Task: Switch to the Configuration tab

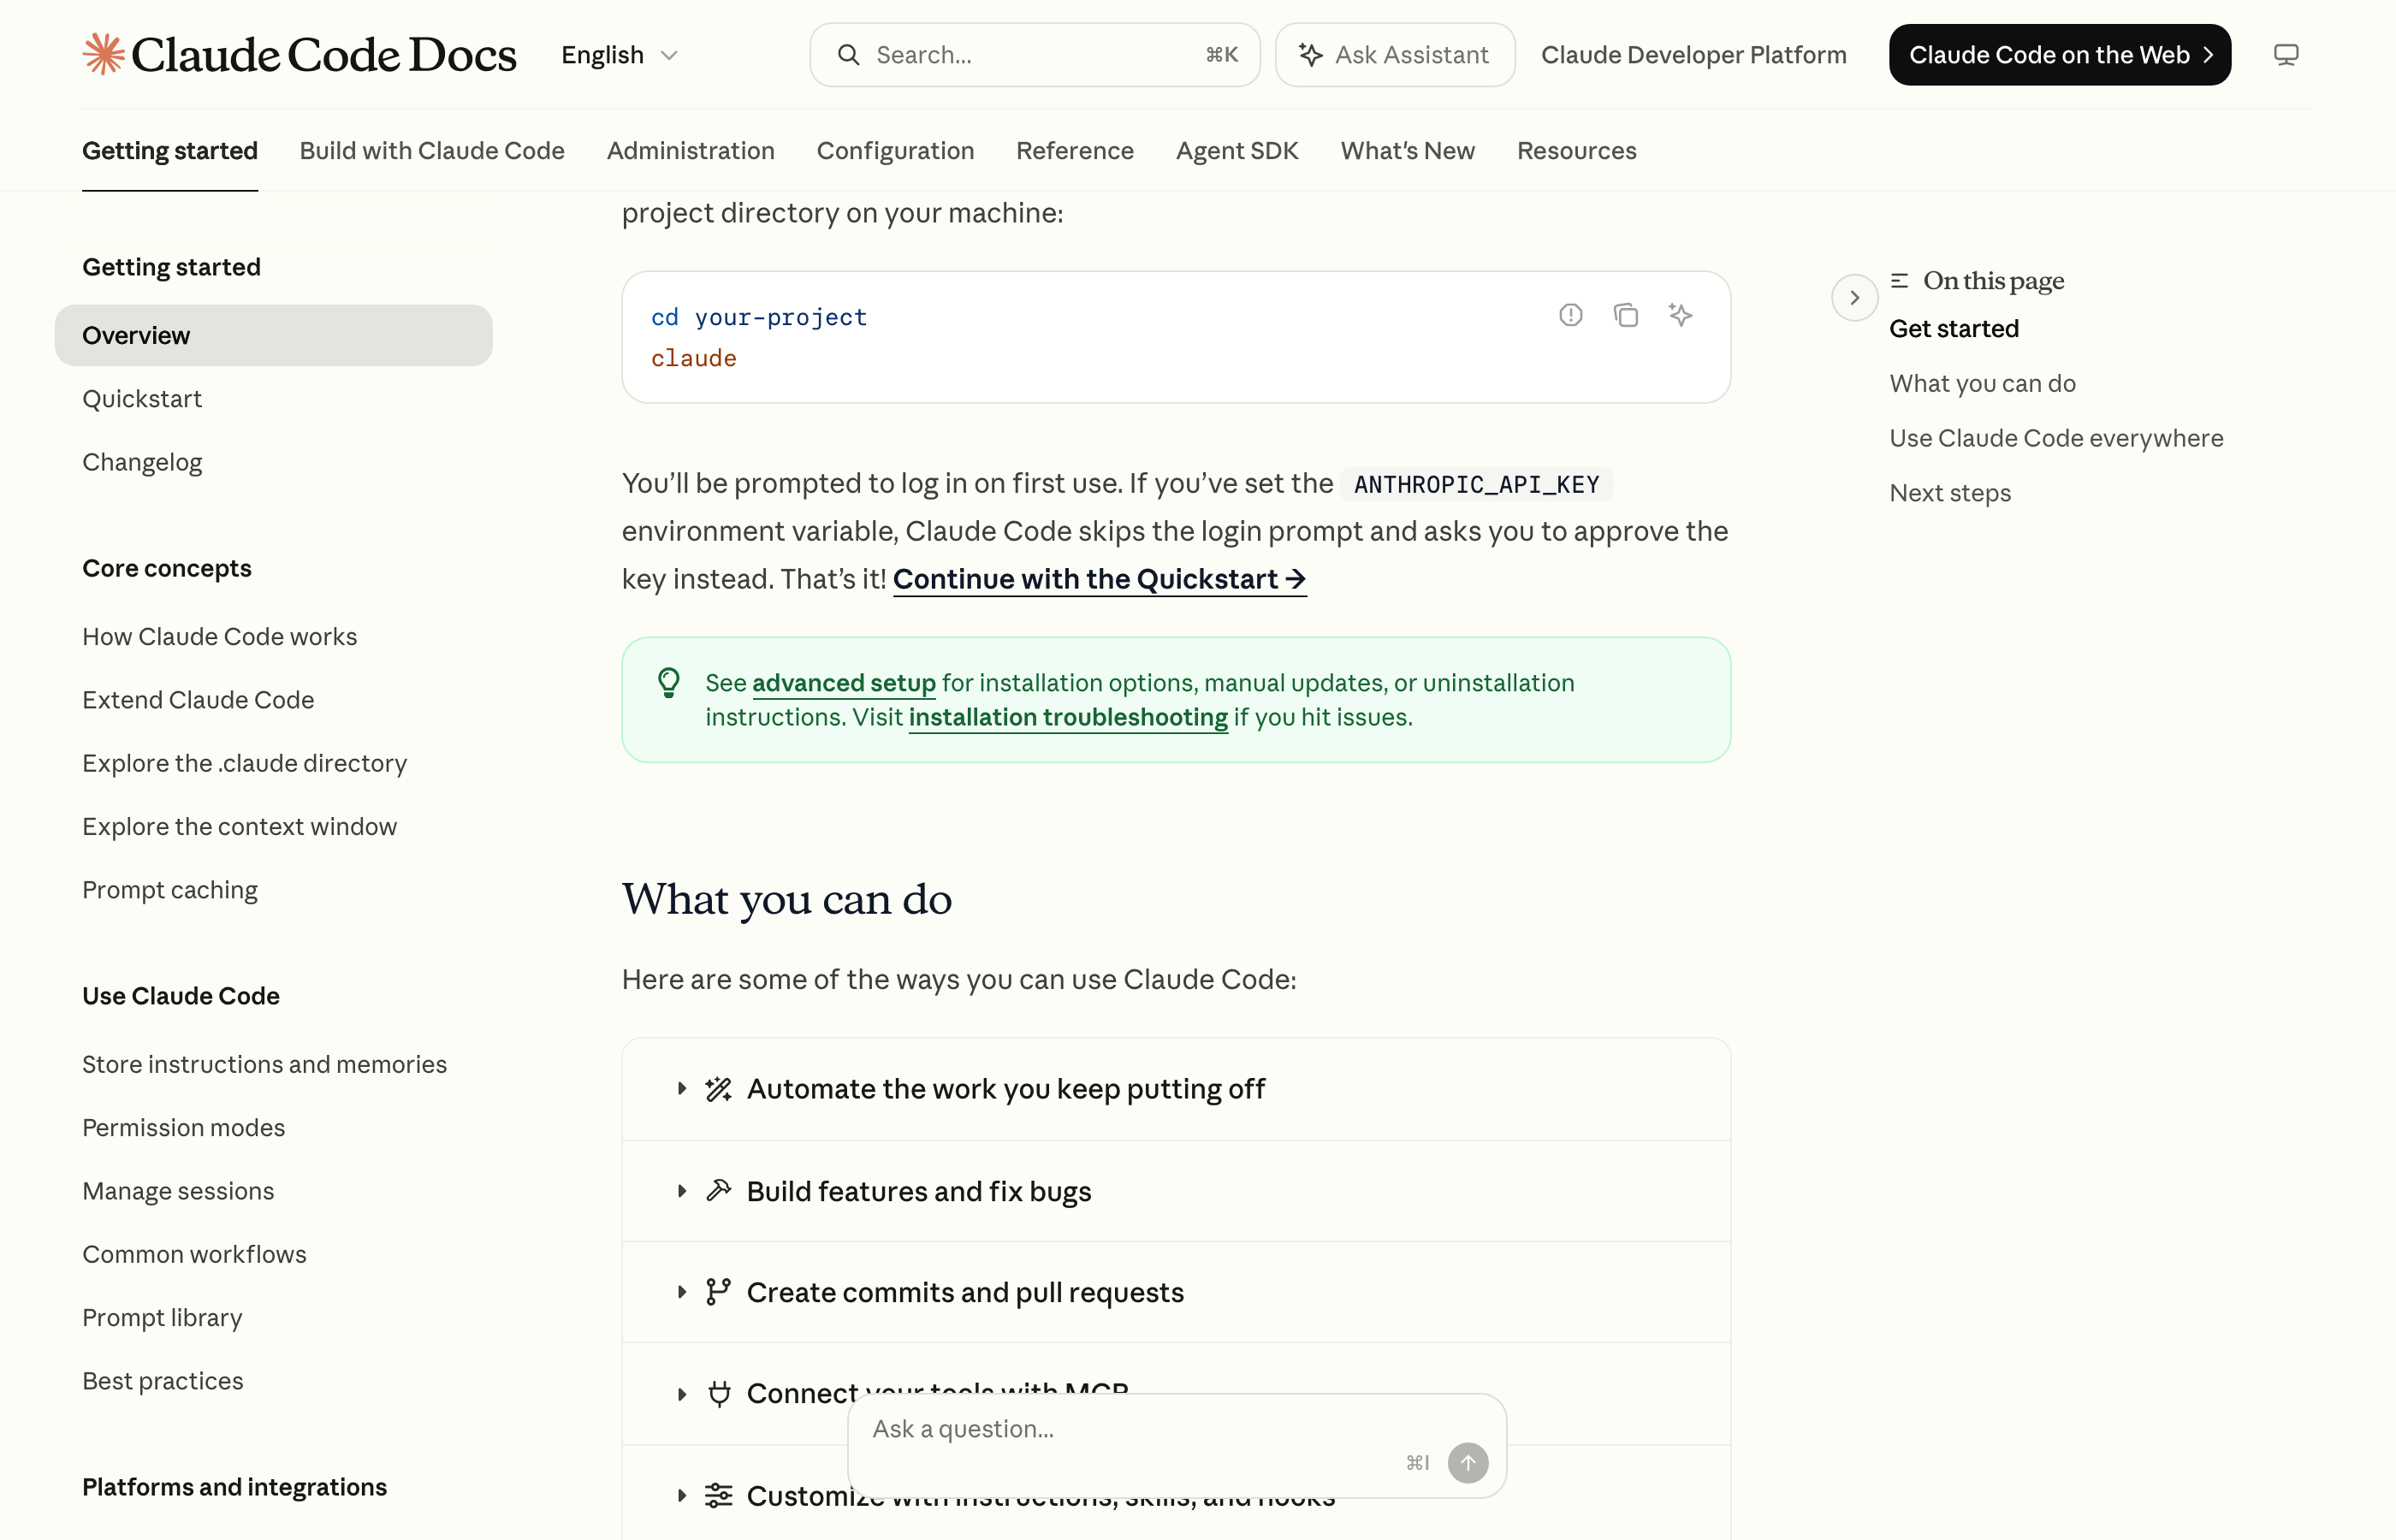Action: 895,151
